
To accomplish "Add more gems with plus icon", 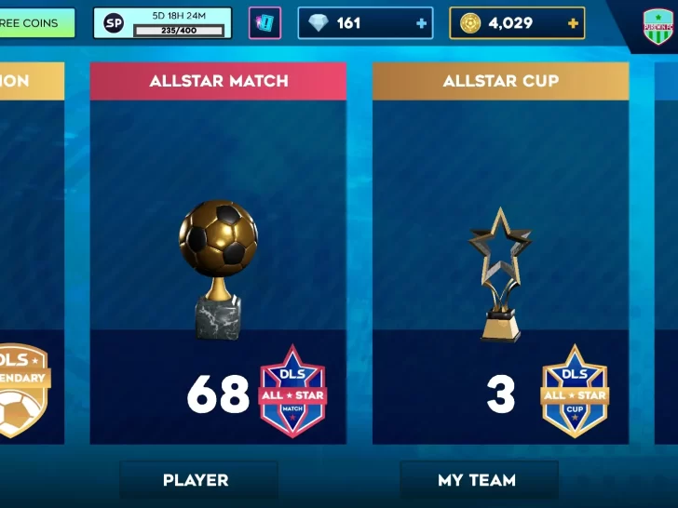I will point(421,23).
